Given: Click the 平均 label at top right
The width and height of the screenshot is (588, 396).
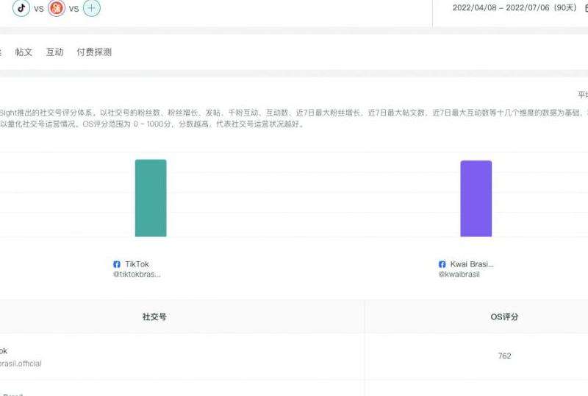Looking at the screenshot, I should click(582, 95).
